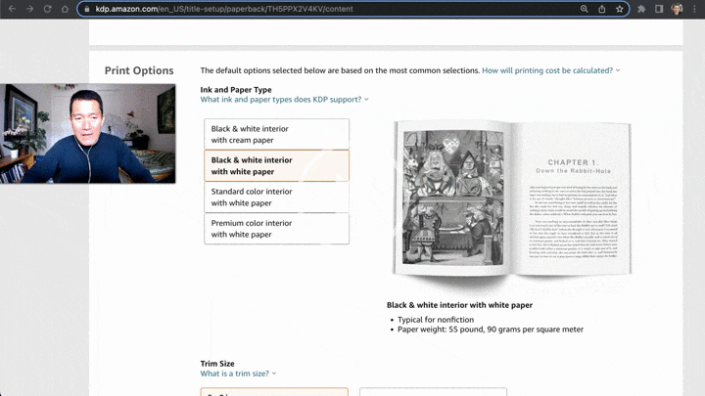
Task: Click the 'Paper weight: 55 pound' bullet text
Action: point(491,330)
